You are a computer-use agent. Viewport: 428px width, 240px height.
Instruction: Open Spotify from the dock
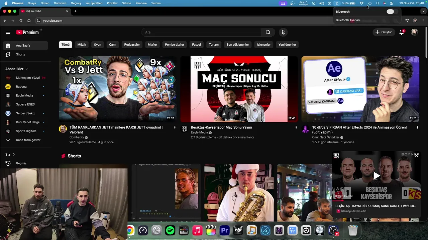coord(170,230)
